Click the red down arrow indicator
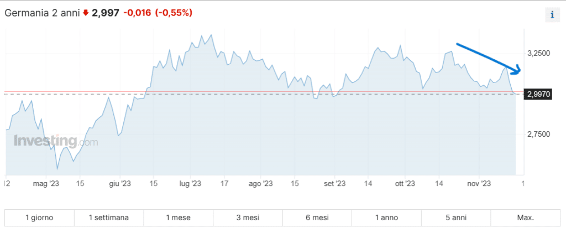 (x=86, y=14)
